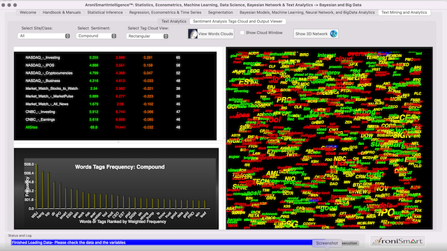Click the View Words Clouds button
This screenshot has height=251, width=447.
click(x=211, y=34)
